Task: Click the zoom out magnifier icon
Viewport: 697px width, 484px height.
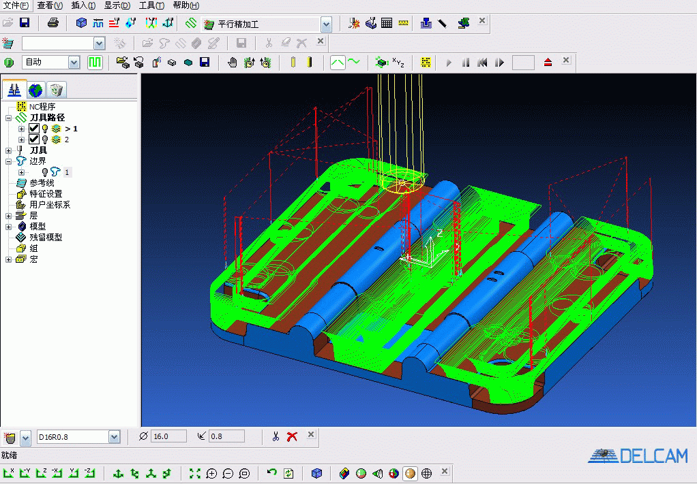Action: 228,474
